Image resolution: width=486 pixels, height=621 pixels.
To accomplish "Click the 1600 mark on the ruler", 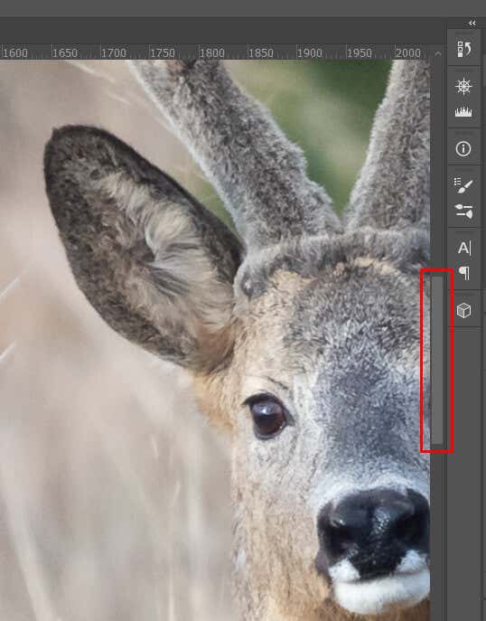I will (15, 52).
